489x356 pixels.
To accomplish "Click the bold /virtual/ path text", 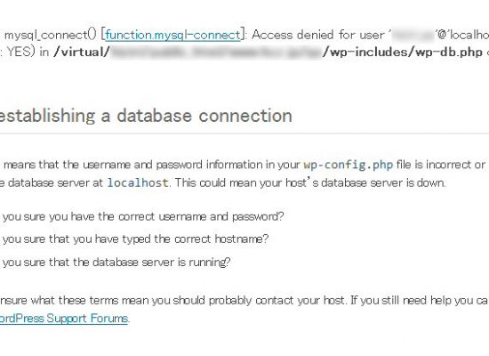I will tap(82, 53).
